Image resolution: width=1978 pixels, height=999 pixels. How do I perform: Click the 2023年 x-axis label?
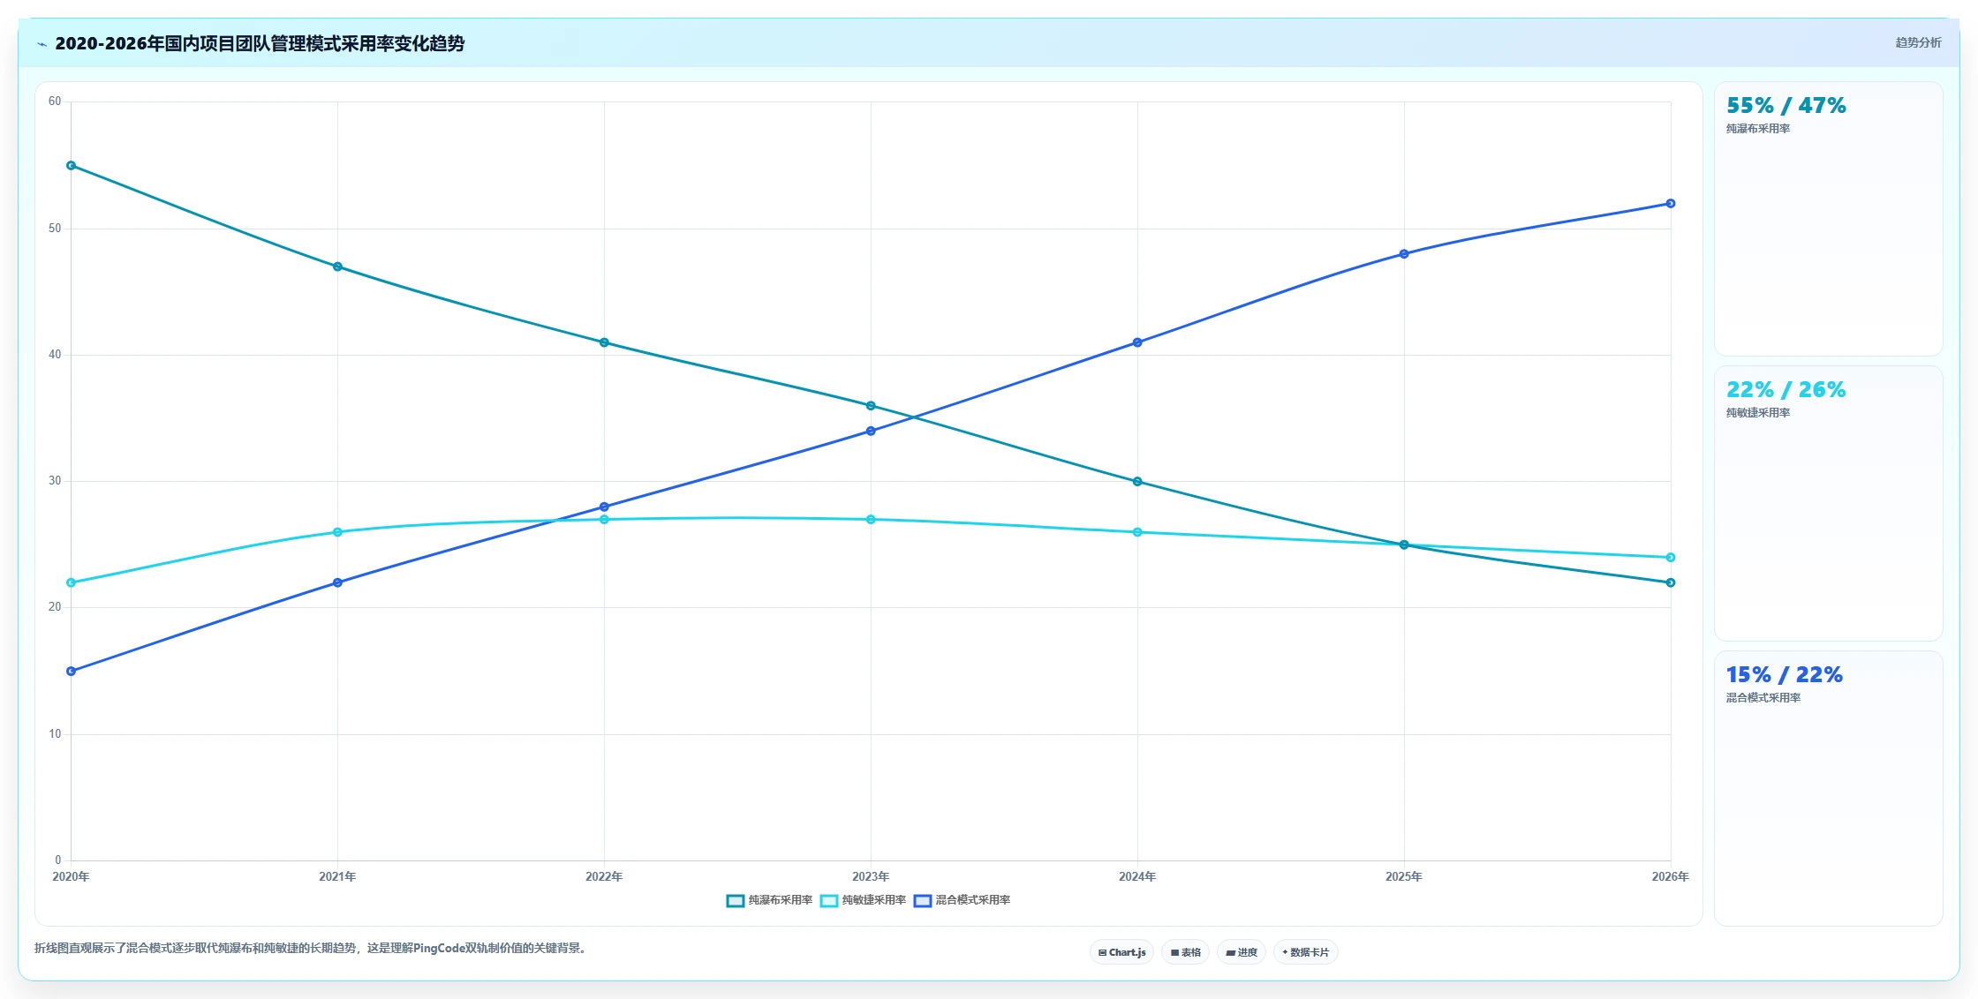tap(871, 876)
